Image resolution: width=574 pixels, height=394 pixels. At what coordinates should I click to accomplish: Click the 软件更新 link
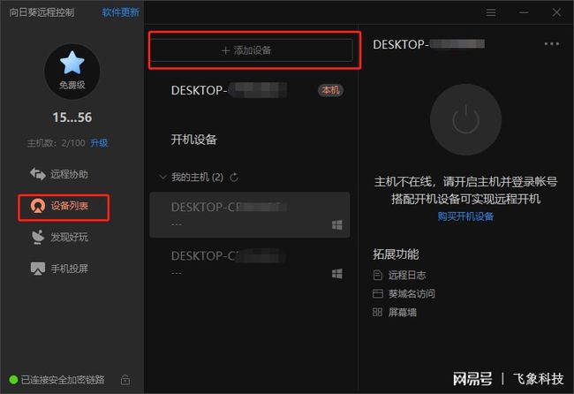pyautogui.click(x=121, y=12)
